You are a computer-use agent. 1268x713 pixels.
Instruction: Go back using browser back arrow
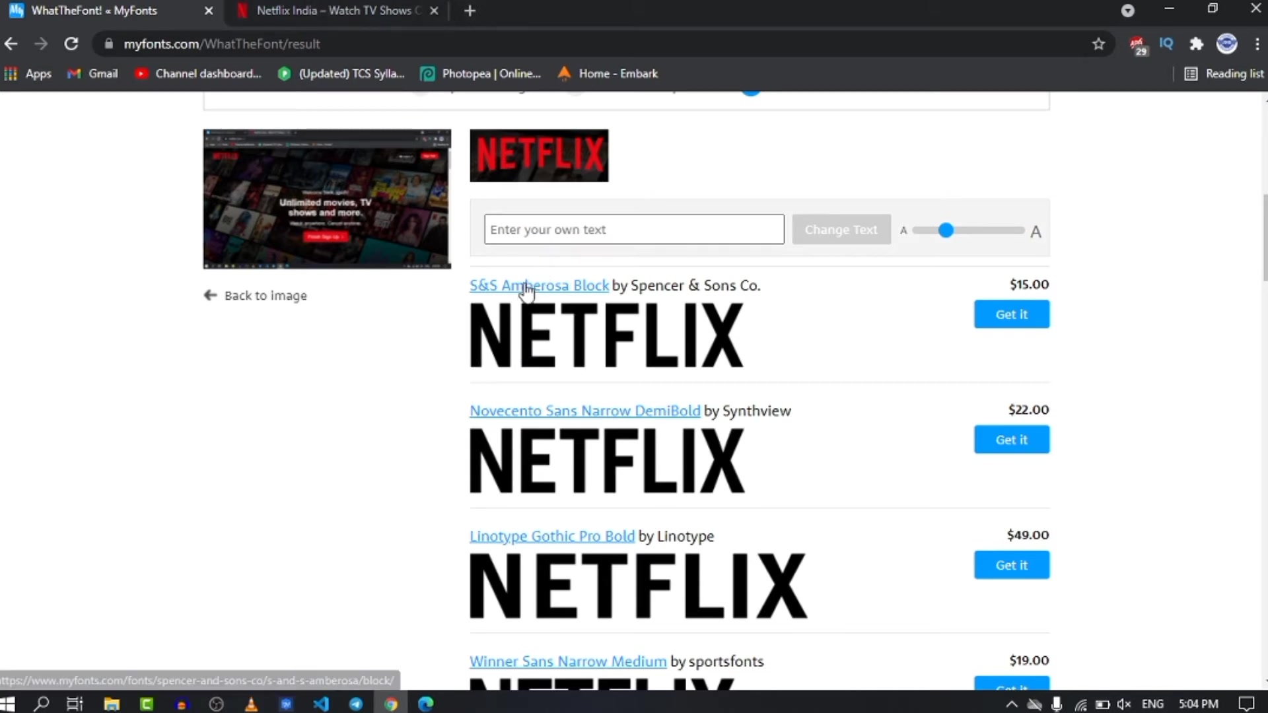click(11, 44)
